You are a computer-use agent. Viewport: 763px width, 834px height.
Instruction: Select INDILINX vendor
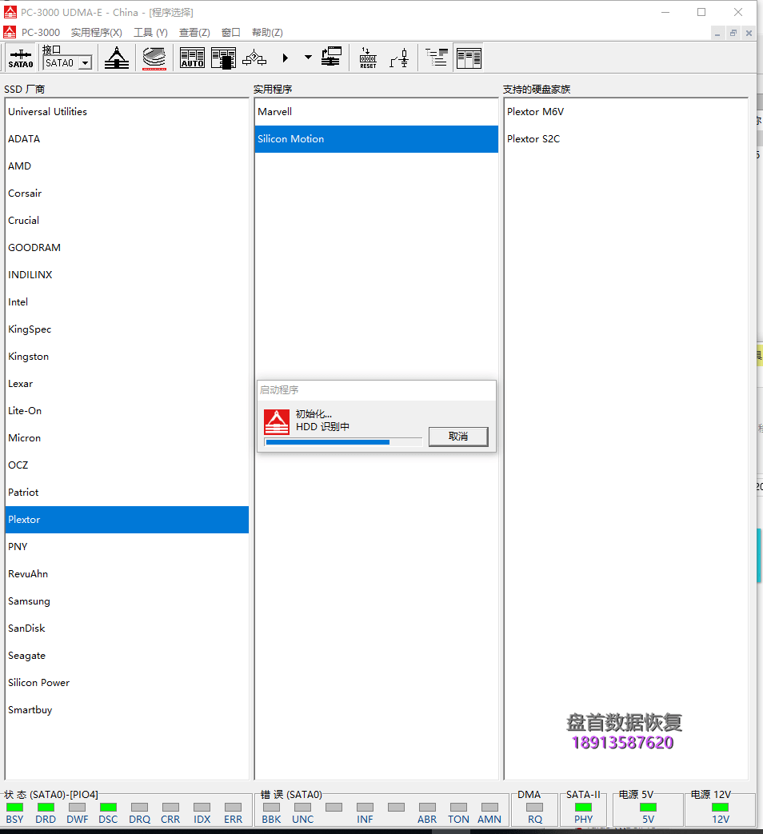[126, 274]
